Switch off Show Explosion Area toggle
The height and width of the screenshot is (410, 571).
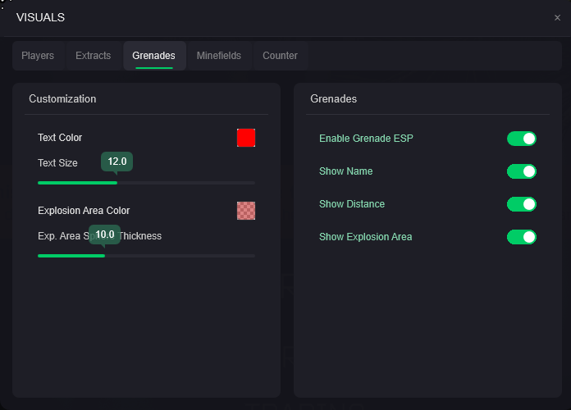pyautogui.click(x=521, y=237)
